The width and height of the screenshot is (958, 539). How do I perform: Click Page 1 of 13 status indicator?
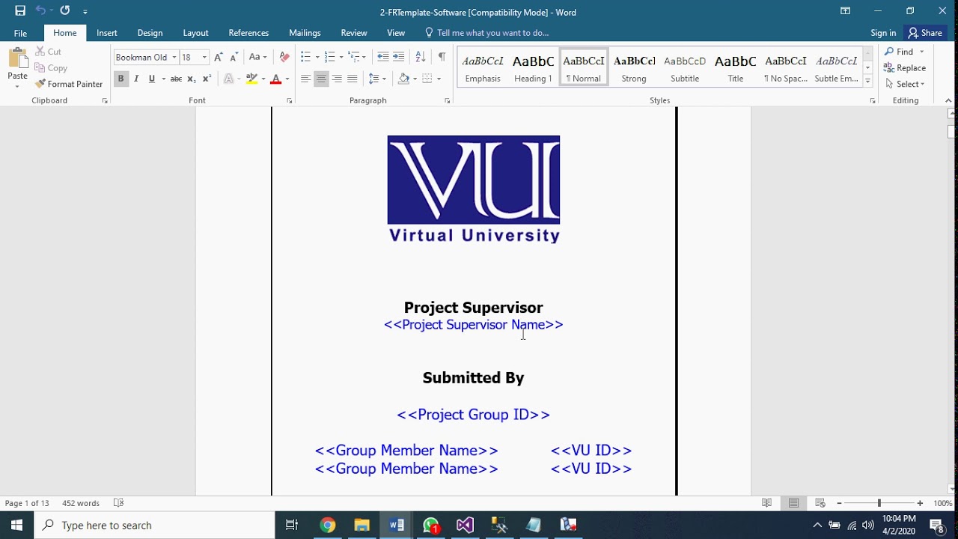[27, 503]
